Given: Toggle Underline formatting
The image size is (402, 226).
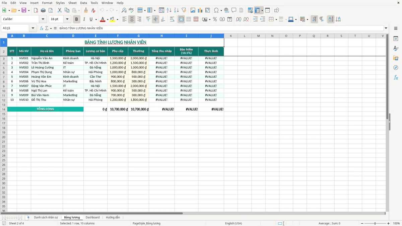Looking at the screenshot, I should pyautogui.click(x=91, y=19).
